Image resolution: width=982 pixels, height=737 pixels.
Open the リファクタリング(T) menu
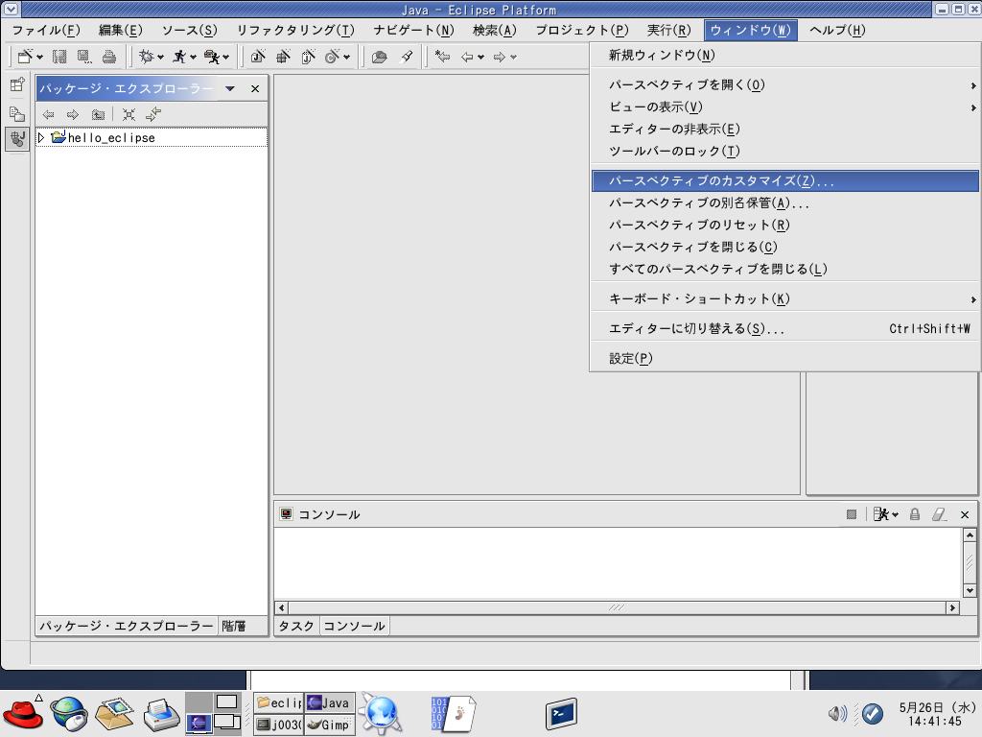pyautogui.click(x=295, y=30)
